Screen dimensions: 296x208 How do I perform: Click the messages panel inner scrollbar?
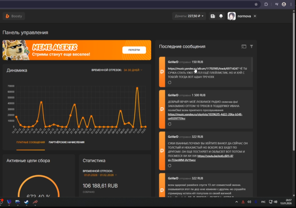click(252, 65)
